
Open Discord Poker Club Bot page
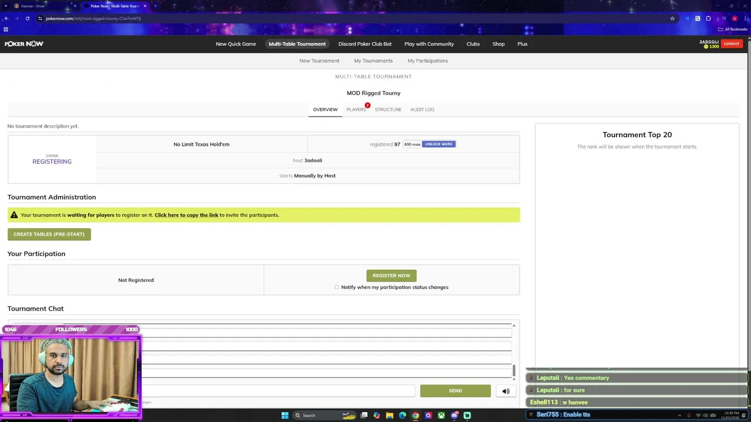(x=365, y=44)
